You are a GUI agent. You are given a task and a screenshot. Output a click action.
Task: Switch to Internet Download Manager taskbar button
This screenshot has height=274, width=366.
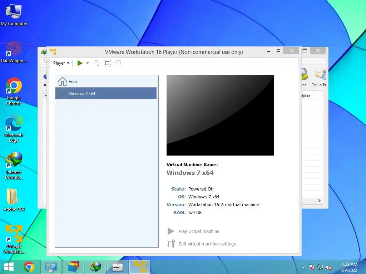[95, 267]
